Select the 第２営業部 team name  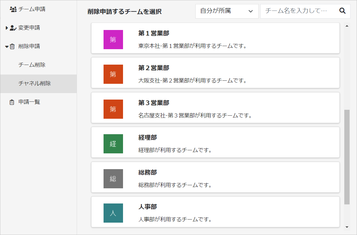pos(154,68)
